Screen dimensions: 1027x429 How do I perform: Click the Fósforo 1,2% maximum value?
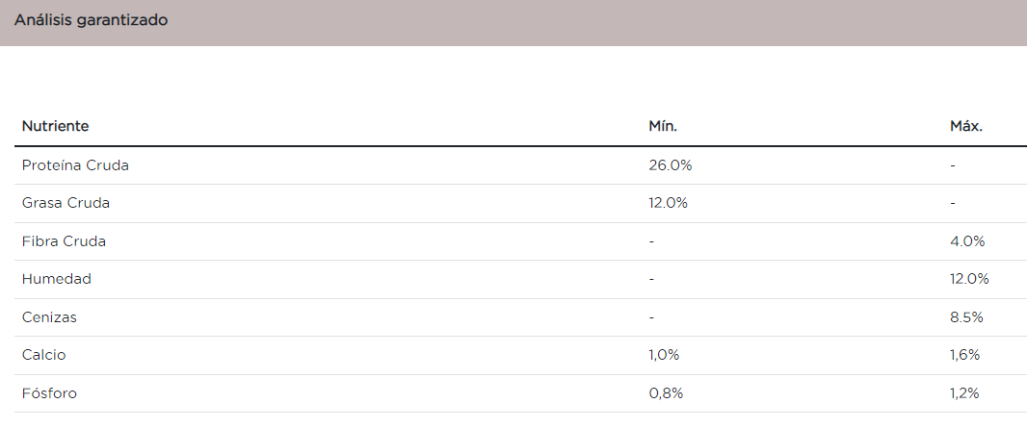pyautogui.click(x=965, y=393)
